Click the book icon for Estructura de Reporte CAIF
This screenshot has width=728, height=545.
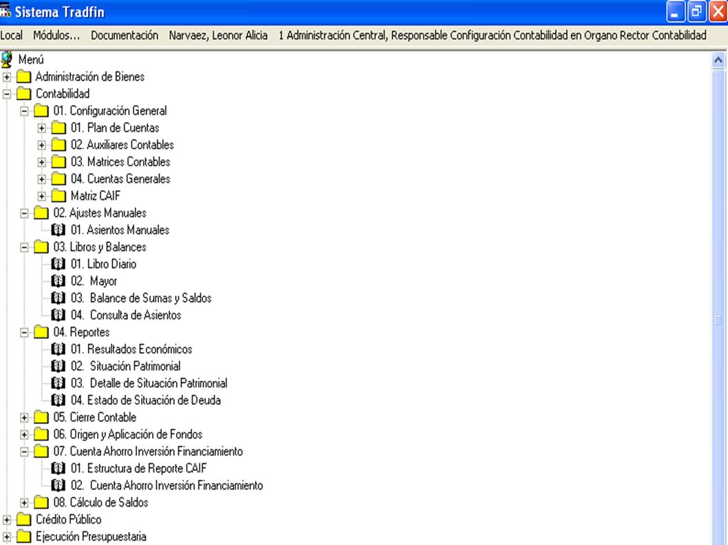58,468
